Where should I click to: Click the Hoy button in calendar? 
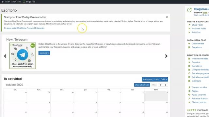[154, 85]
